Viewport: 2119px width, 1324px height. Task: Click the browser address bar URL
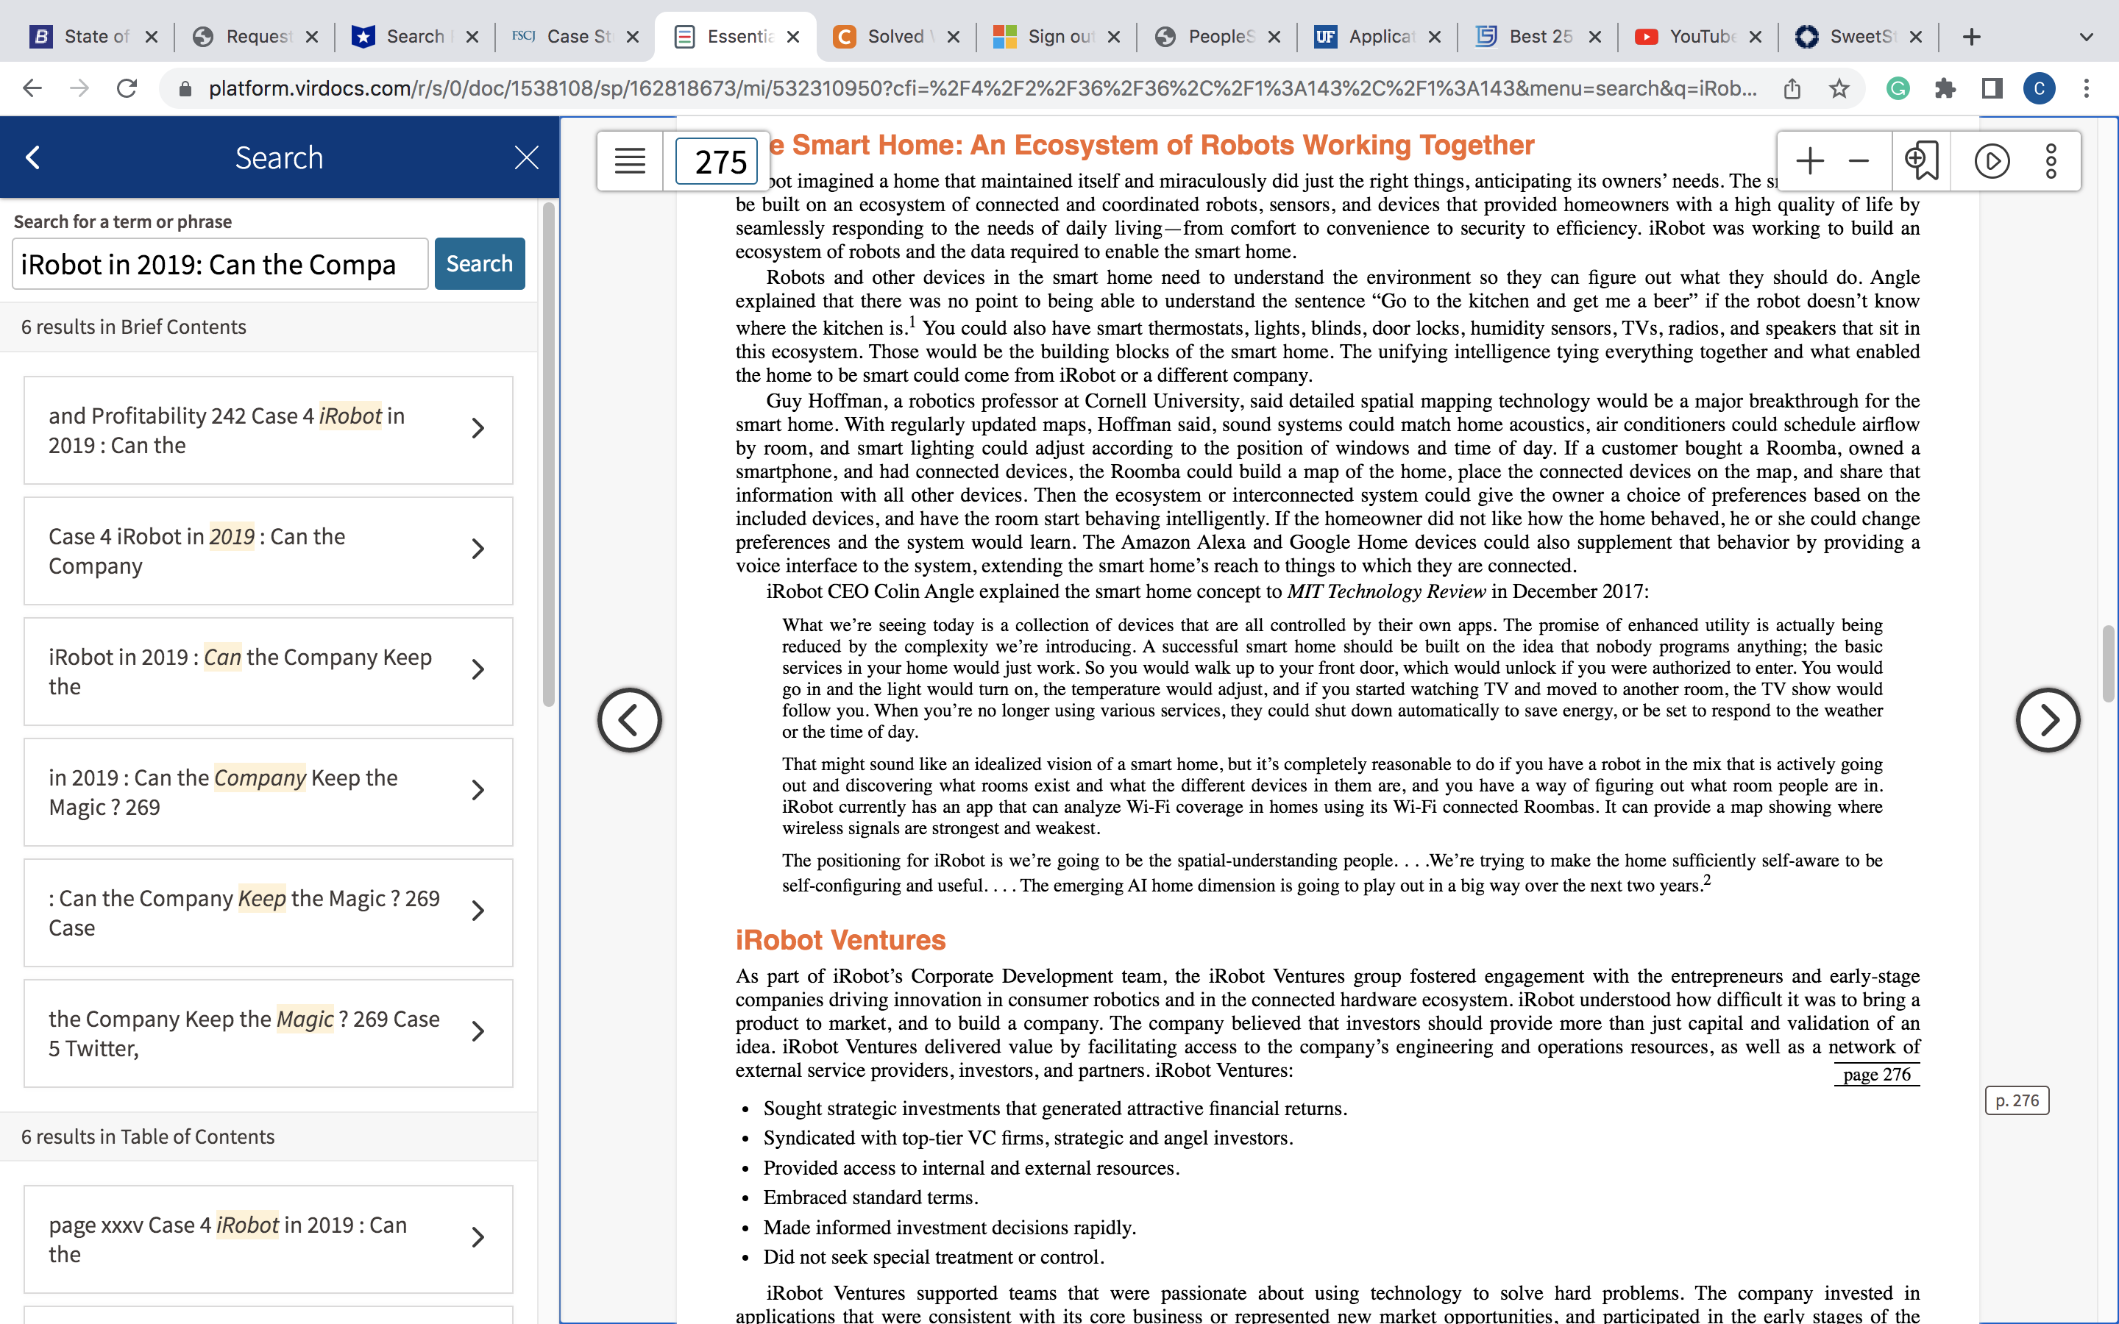(981, 88)
